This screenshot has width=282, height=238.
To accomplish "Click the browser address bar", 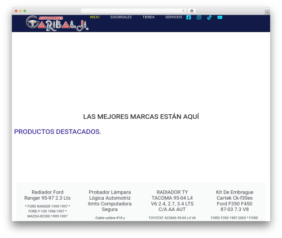I will 134,11.
